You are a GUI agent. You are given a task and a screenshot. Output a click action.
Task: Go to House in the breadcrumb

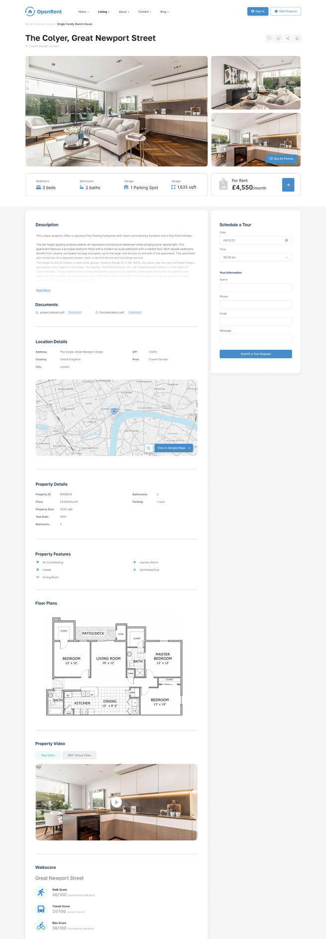click(x=51, y=24)
